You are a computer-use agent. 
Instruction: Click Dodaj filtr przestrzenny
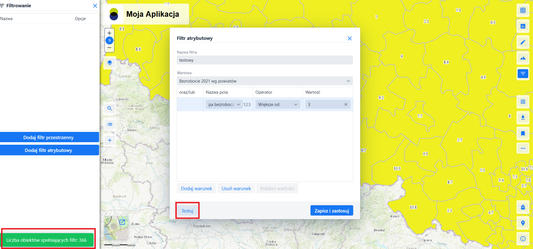(x=49, y=137)
